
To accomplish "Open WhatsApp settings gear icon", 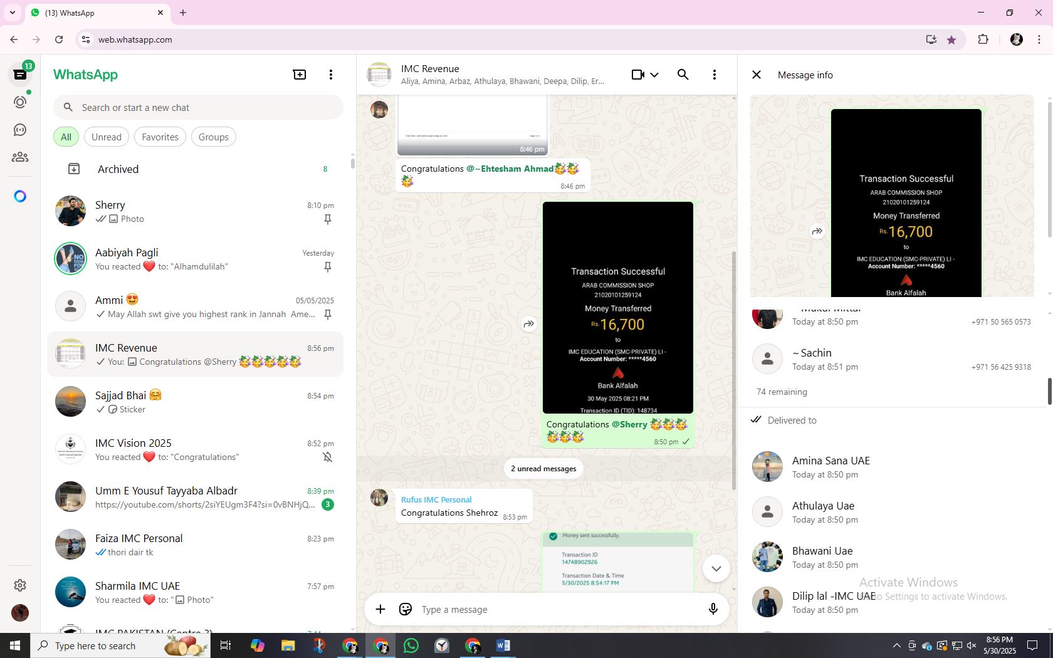I will pos(20,585).
